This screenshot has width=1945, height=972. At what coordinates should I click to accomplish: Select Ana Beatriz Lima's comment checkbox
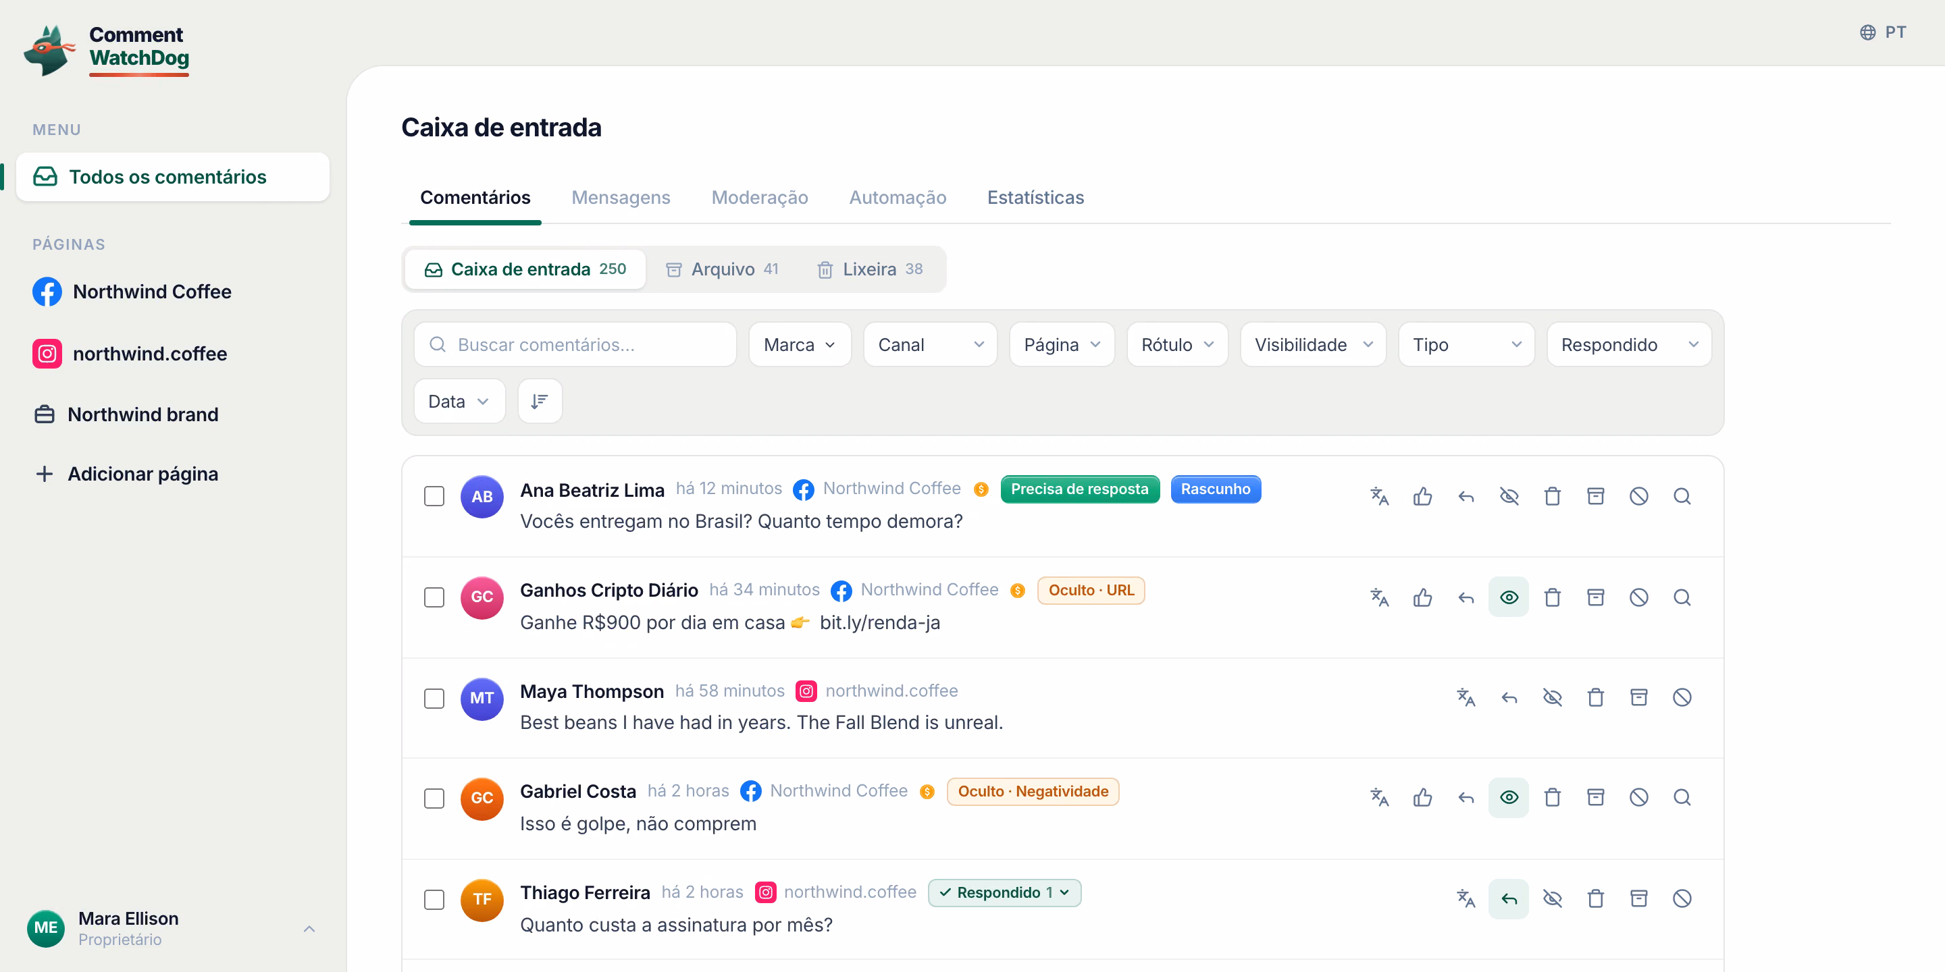pyautogui.click(x=434, y=496)
